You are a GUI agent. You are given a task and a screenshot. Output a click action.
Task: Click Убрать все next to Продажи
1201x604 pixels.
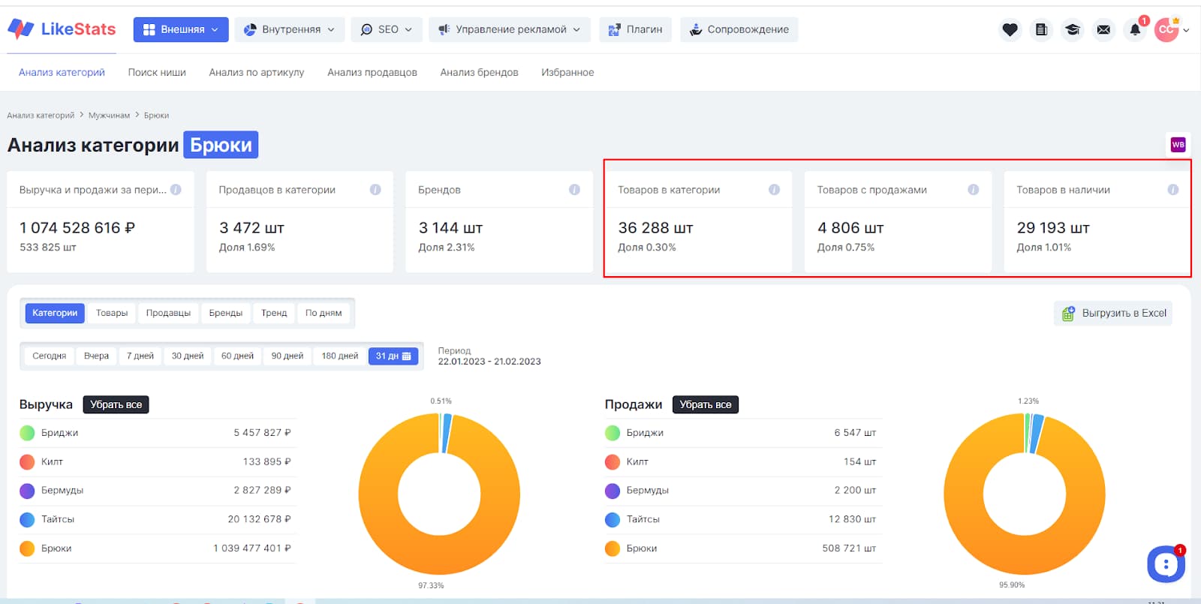tap(706, 404)
